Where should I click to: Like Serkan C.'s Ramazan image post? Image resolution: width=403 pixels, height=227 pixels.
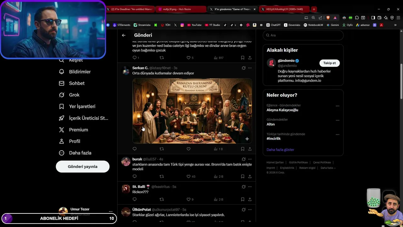188,149
